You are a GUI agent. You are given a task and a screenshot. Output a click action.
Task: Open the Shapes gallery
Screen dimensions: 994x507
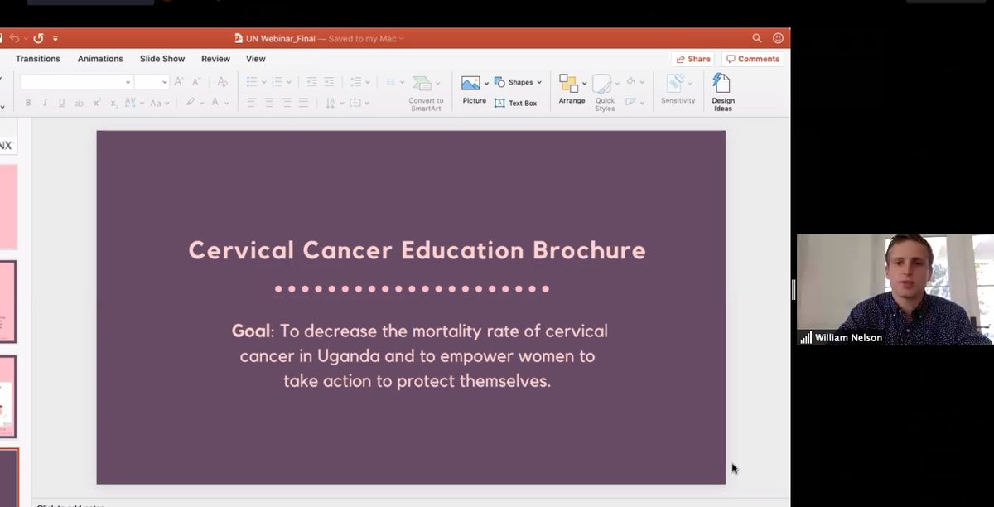518,82
